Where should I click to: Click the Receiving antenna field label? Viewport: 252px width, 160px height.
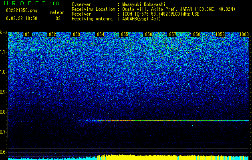tap(92, 19)
